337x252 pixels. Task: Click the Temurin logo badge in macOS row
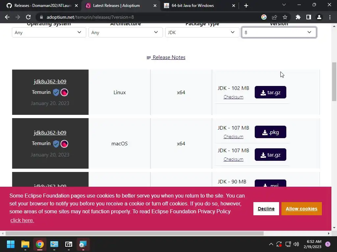point(64,144)
